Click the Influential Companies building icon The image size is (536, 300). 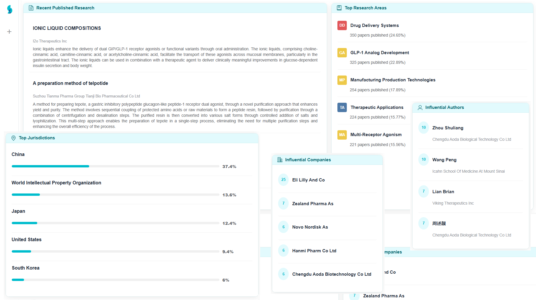280,160
